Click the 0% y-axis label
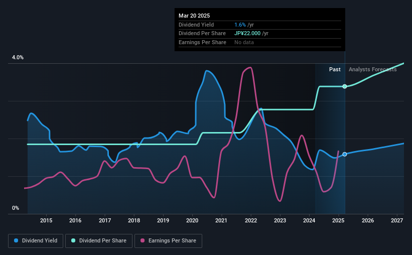The height and width of the screenshot is (255, 412). (x=16, y=208)
